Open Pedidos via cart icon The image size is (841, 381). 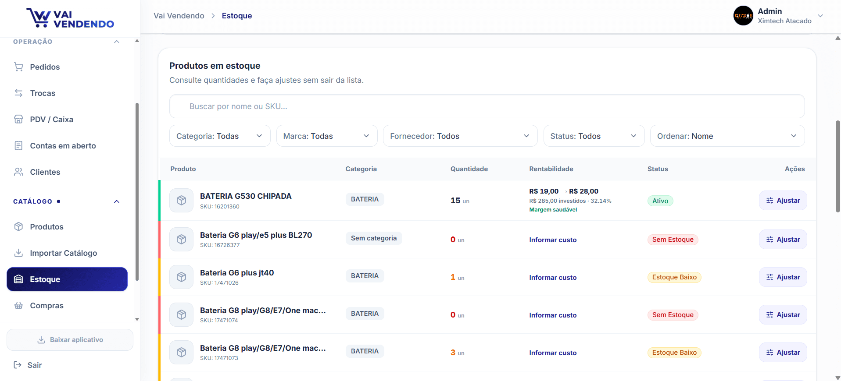18,67
